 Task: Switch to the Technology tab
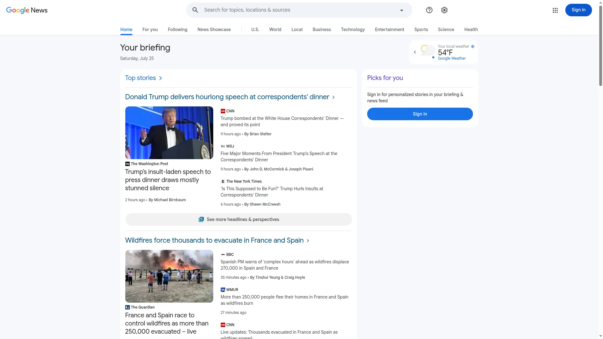pyautogui.click(x=353, y=30)
